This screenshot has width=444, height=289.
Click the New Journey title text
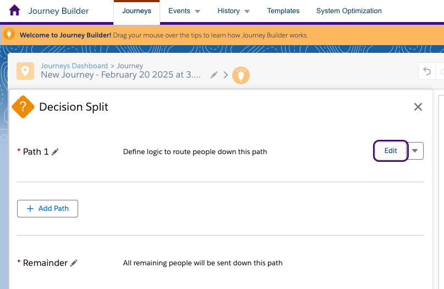[x=121, y=75]
